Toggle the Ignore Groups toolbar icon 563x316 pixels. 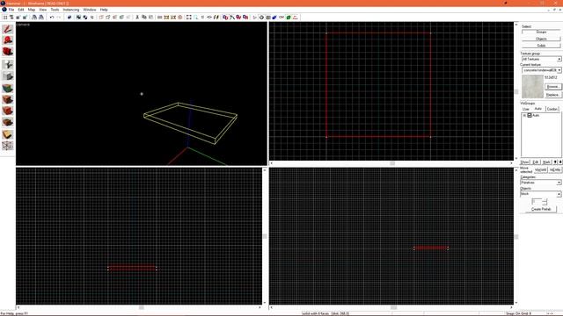(x=92, y=18)
